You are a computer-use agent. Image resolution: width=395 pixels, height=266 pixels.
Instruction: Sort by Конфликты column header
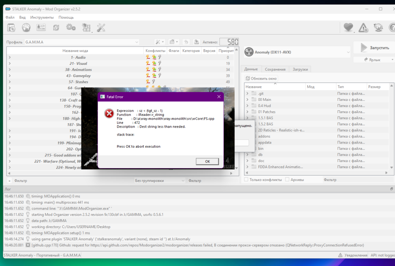[x=155, y=50]
